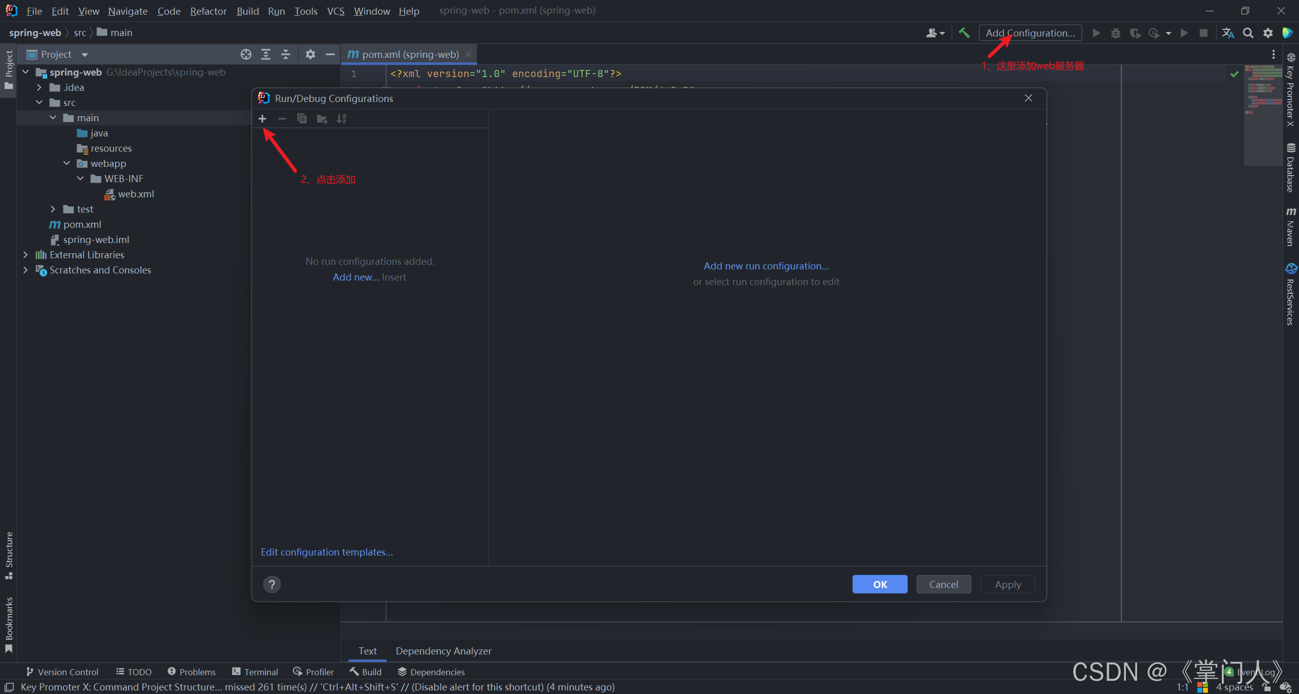This screenshot has width=1299, height=694.
Task: Switch to Dependency Analyzer tab
Action: [443, 651]
